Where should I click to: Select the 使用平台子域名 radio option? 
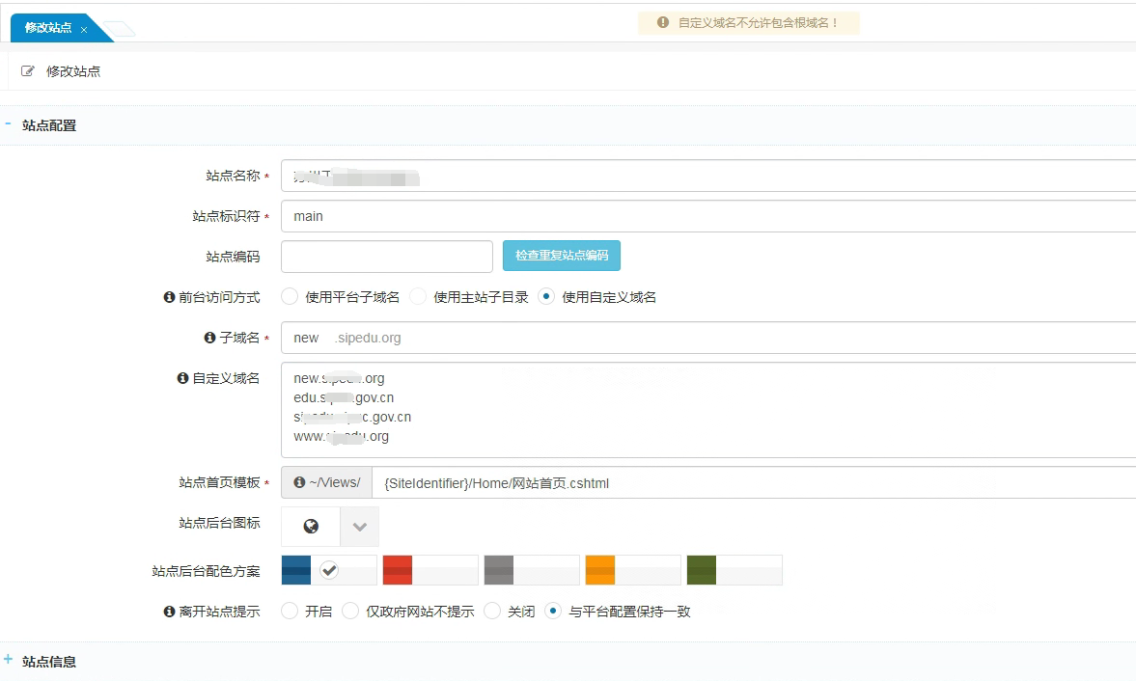click(x=289, y=296)
